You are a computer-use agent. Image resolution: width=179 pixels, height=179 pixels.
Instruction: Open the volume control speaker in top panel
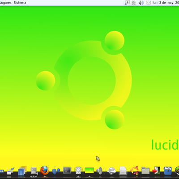tap(141, 3)
